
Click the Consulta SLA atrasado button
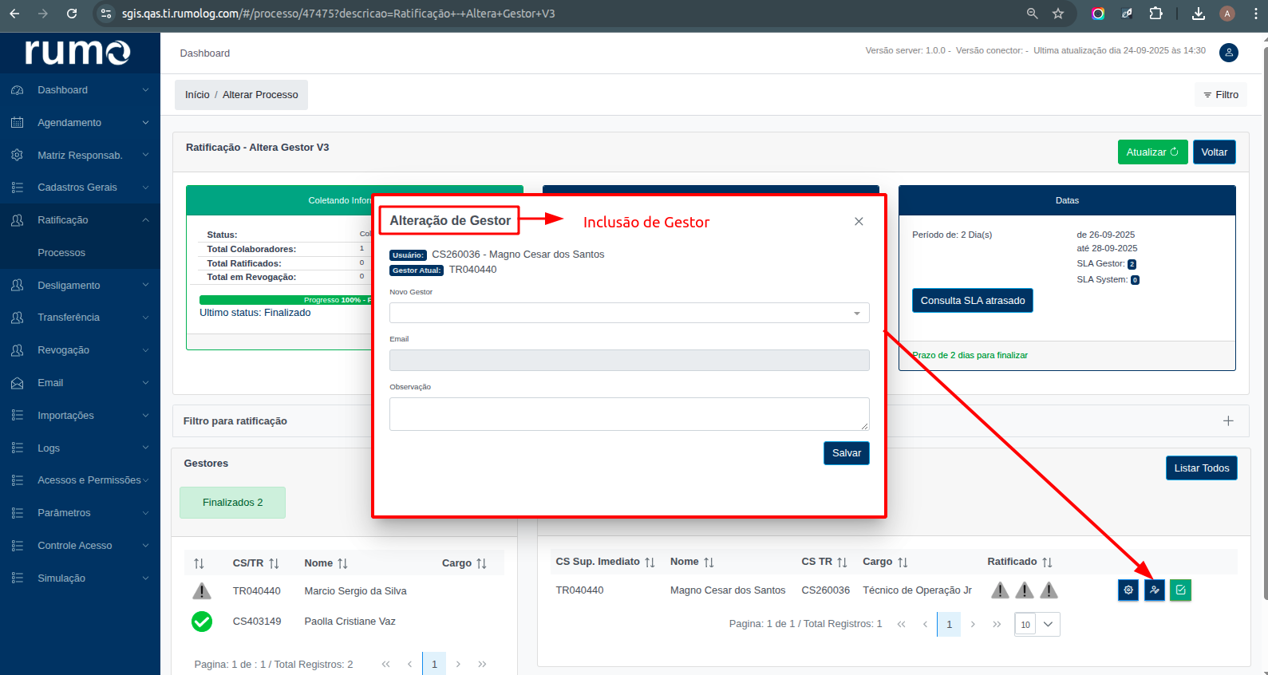coord(972,301)
